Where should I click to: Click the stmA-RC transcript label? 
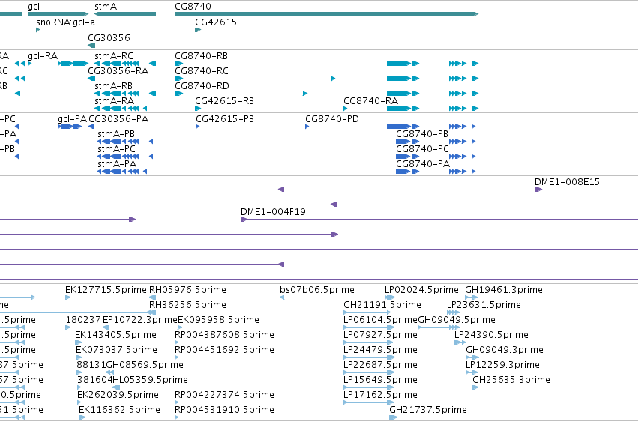click(114, 56)
